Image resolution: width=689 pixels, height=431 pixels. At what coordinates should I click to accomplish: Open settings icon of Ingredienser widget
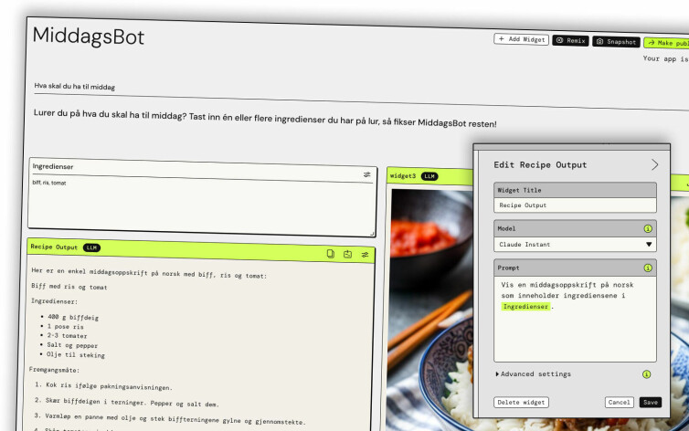[x=367, y=174]
